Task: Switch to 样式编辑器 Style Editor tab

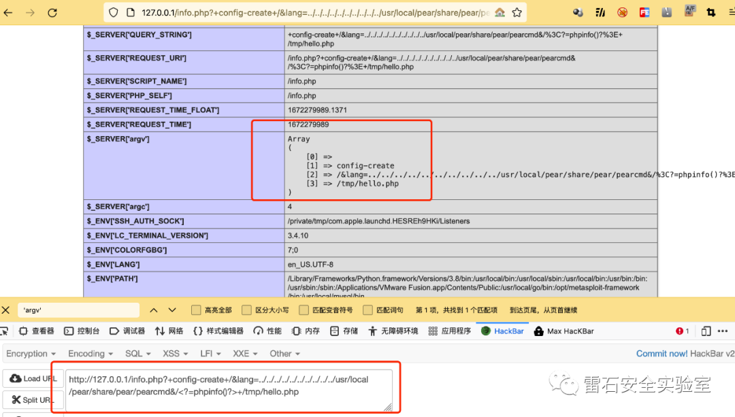Action: (x=218, y=331)
